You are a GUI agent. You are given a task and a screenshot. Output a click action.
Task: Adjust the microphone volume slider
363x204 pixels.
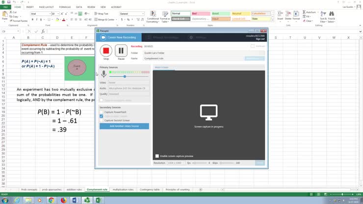pos(125,76)
